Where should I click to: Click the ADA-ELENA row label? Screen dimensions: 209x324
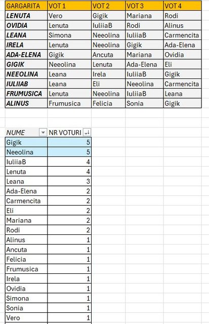[x=26, y=55]
